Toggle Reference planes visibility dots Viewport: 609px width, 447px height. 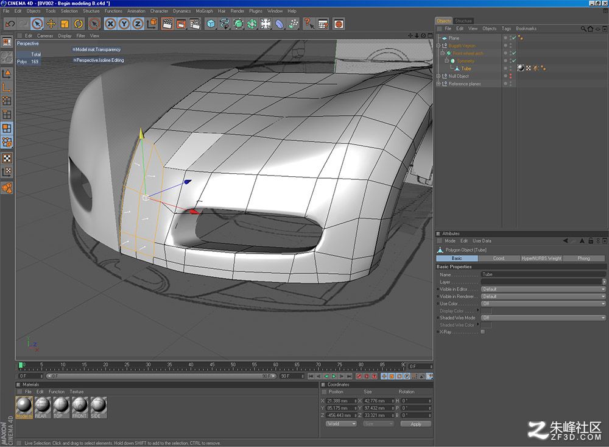click(x=510, y=84)
